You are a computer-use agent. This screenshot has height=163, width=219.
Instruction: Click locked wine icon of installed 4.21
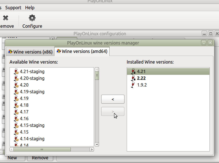[x=133, y=71]
